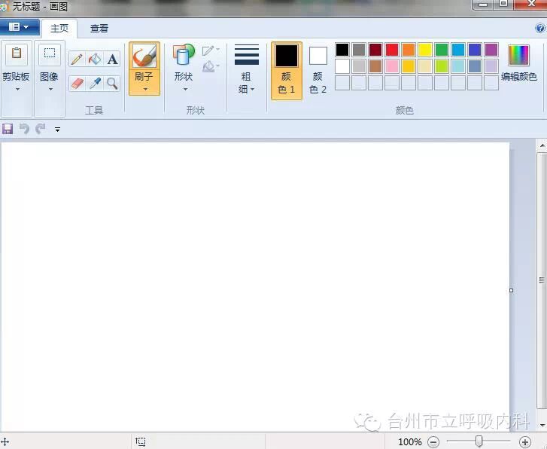Click the 刷子 brush icon
The image size is (547, 449).
click(144, 56)
